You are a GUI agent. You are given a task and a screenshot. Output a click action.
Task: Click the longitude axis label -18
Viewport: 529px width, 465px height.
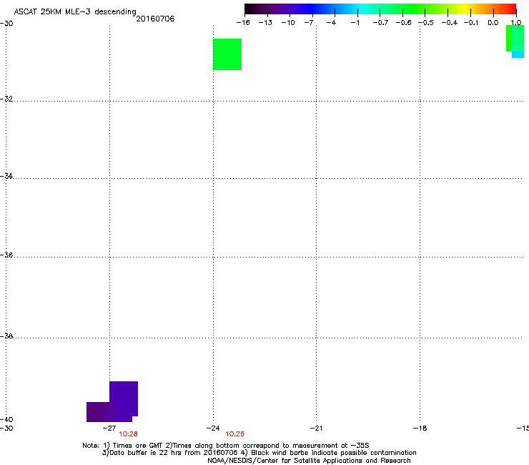(x=420, y=428)
